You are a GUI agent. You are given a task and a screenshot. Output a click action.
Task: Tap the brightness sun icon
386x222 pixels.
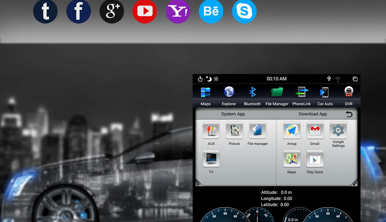[x=216, y=79]
